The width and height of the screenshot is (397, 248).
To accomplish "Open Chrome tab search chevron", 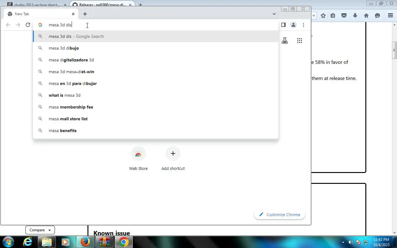I will pos(274,14).
